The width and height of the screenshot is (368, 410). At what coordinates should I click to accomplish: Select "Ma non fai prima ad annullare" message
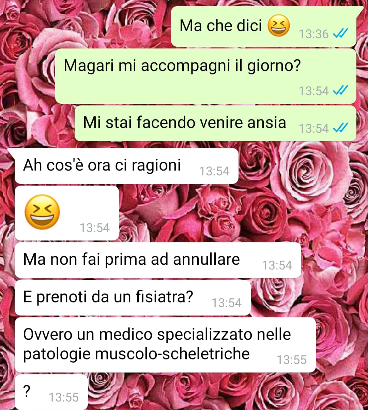158,260
